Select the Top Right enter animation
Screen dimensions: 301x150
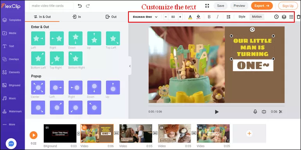[x=57, y=58]
